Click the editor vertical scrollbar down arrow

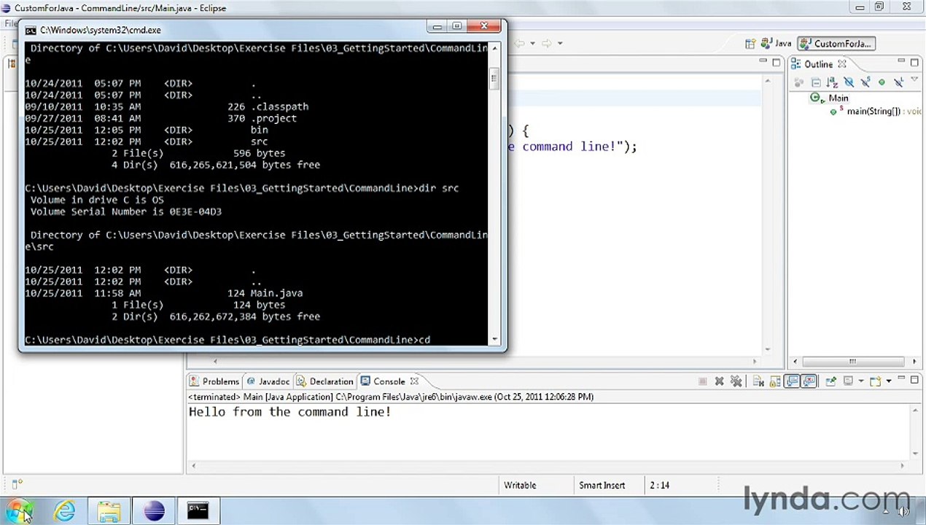tap(768, 349)
